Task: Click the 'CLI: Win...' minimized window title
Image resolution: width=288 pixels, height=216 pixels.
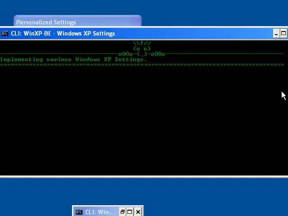Action: coord(100,212)
